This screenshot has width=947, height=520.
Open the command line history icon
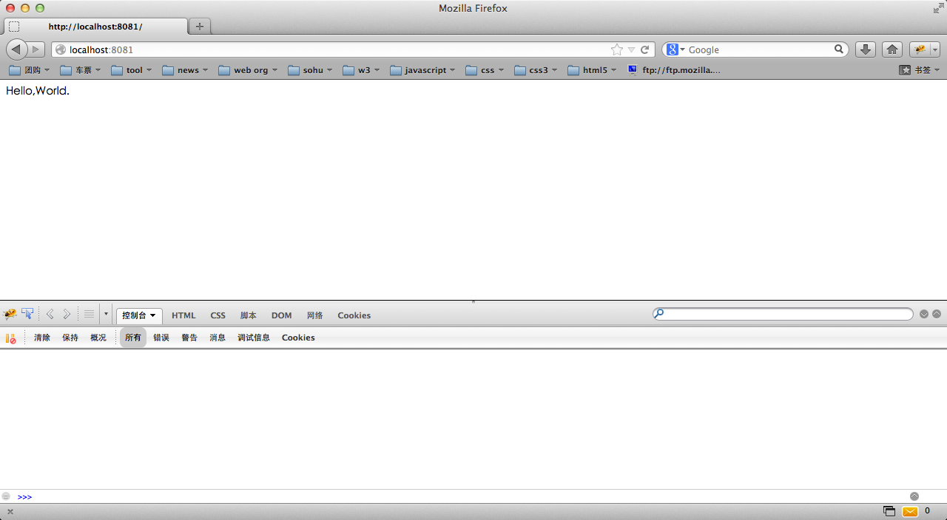(x=6, y=496)
